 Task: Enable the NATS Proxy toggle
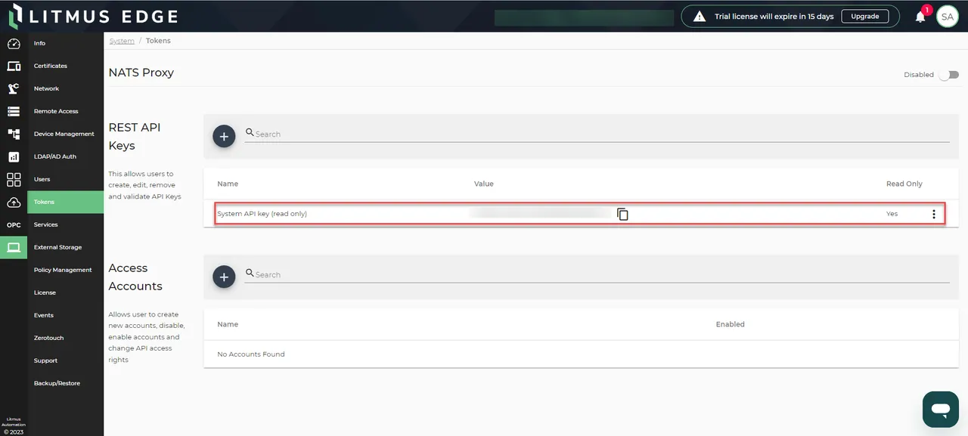(x=950, y=75)
